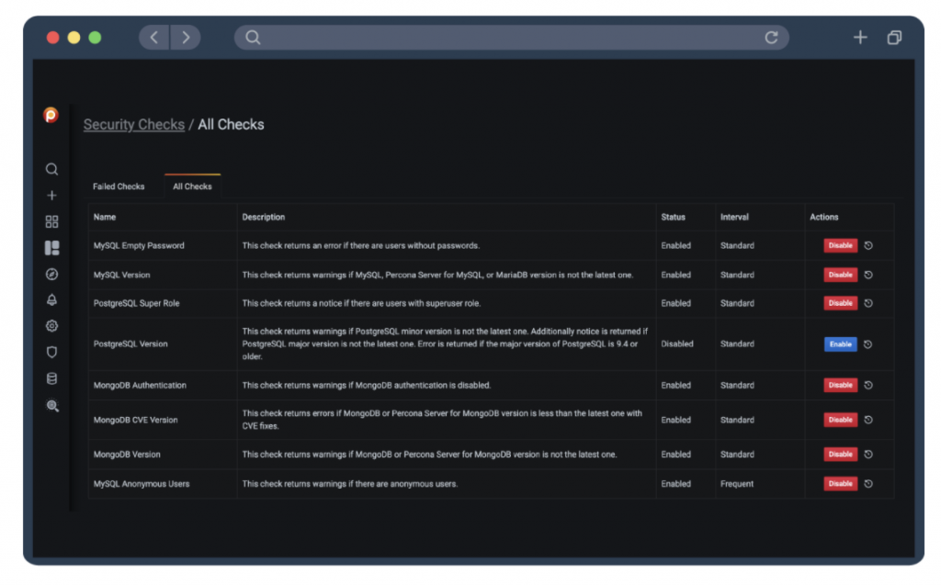Click the sidebar plus create icon
Viewport: 941px width, 585px height.
[51, 196]
